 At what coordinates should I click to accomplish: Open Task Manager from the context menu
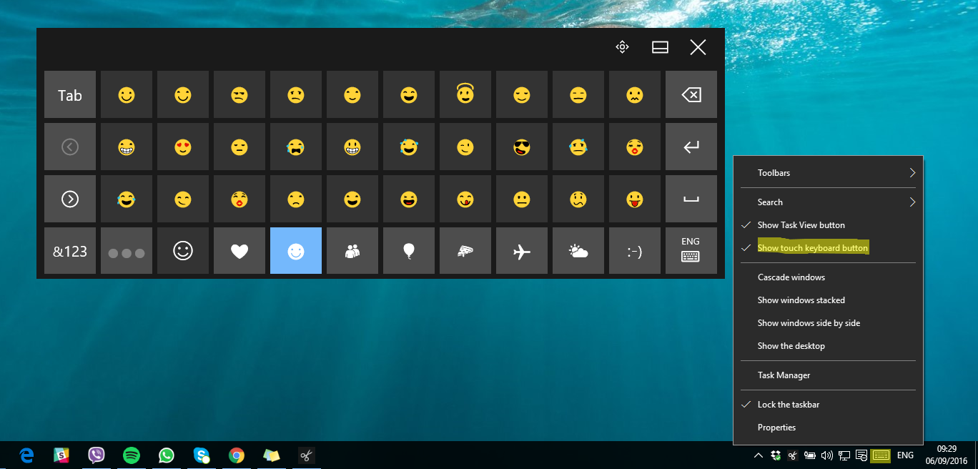pos(784,375)
